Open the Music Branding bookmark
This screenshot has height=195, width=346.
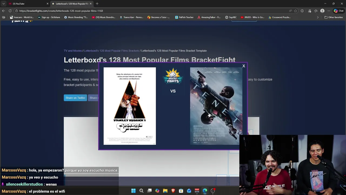coord(76,17)
